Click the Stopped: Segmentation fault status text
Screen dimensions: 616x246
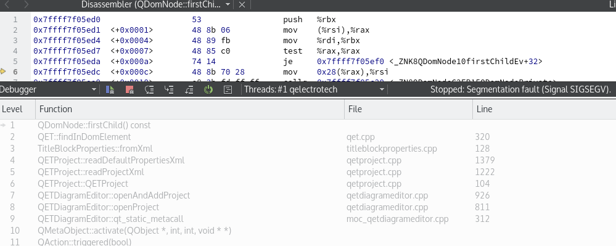tap(520, 89)
